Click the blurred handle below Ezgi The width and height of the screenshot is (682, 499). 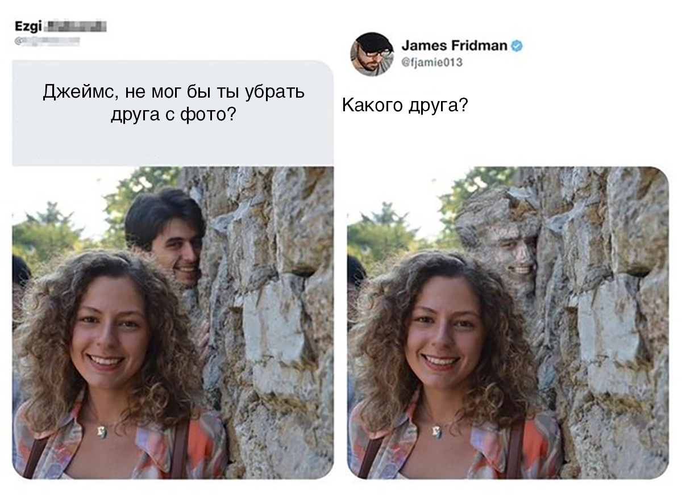point(47,41)
